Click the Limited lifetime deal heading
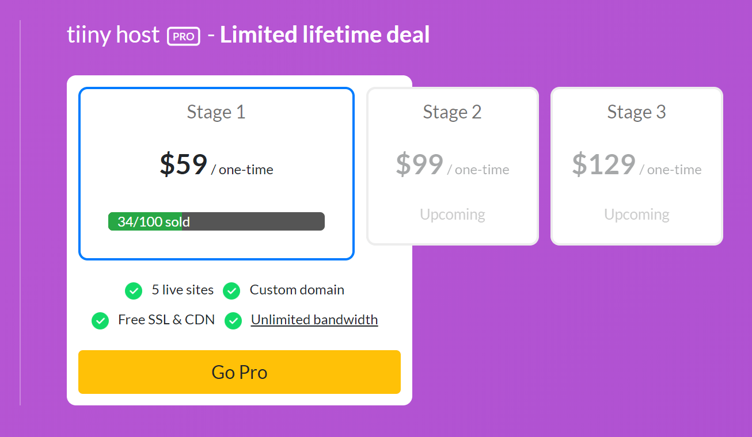This screenshot has width=752, height=437. click(x=325, y=35)
